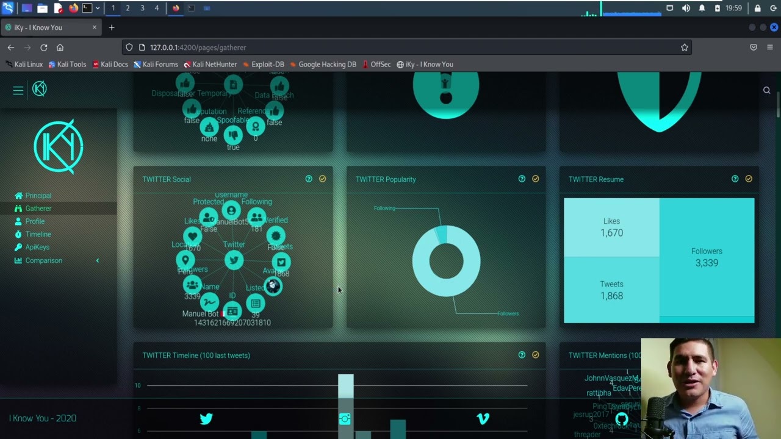The width and height of the screenshot is (781, 439).
Task: Click the Followers 3,339 tile
Action: (707, 257)
